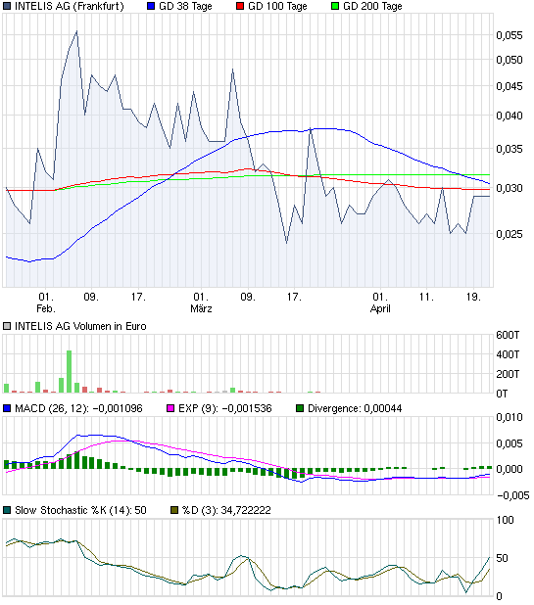Viewport: 534px width, 605px height.
Task: Click the 'GD 38 Tage' legend label
Action: [x=186, y=6]
